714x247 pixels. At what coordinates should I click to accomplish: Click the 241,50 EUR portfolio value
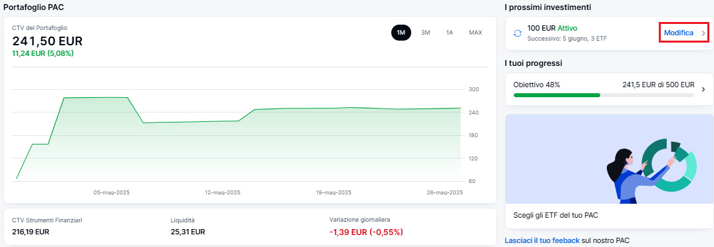(x=47, y=41)
